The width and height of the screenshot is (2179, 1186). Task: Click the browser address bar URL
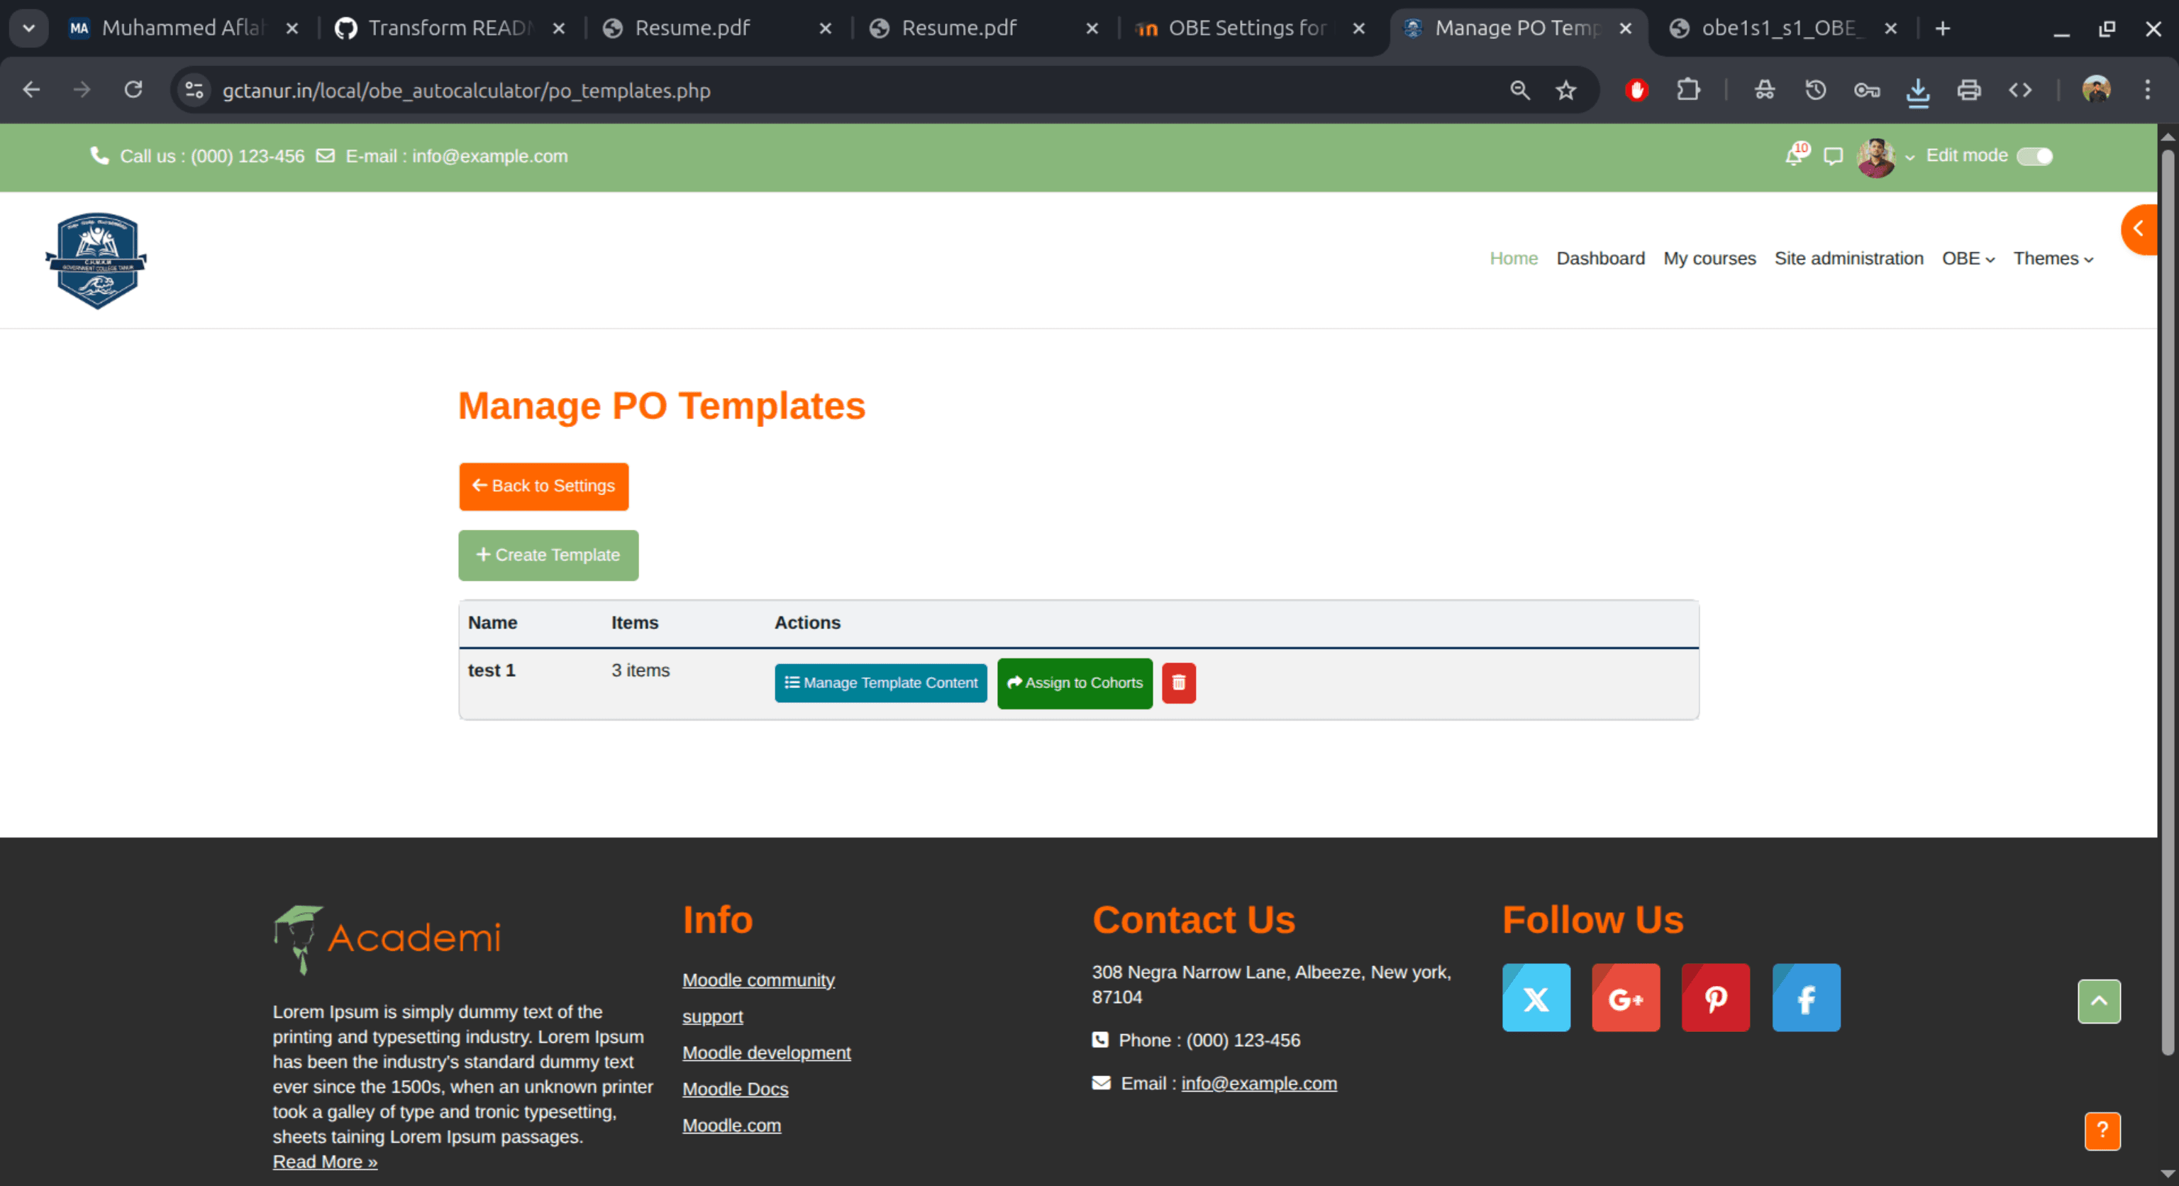pos(466,91)
